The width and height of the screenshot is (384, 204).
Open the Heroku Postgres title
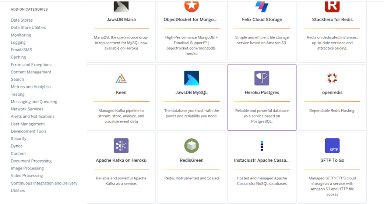tap(262, 92)
